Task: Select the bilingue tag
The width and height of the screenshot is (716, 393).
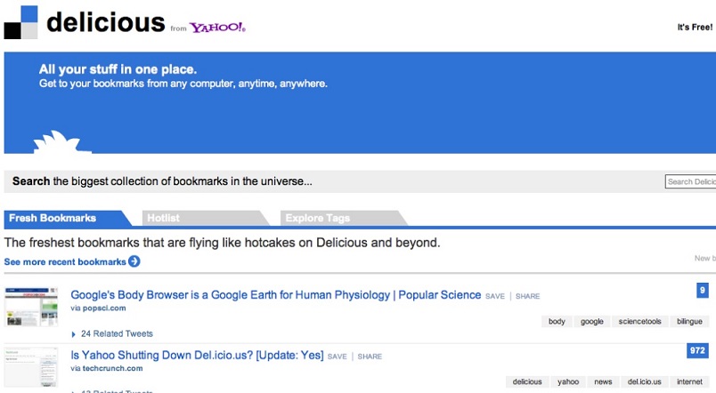Action: click(x=689, y=321)
